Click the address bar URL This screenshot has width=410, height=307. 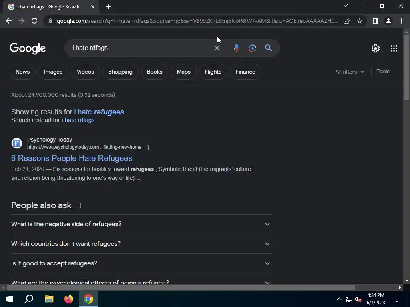pyautogui.click(x=197, y=21)
